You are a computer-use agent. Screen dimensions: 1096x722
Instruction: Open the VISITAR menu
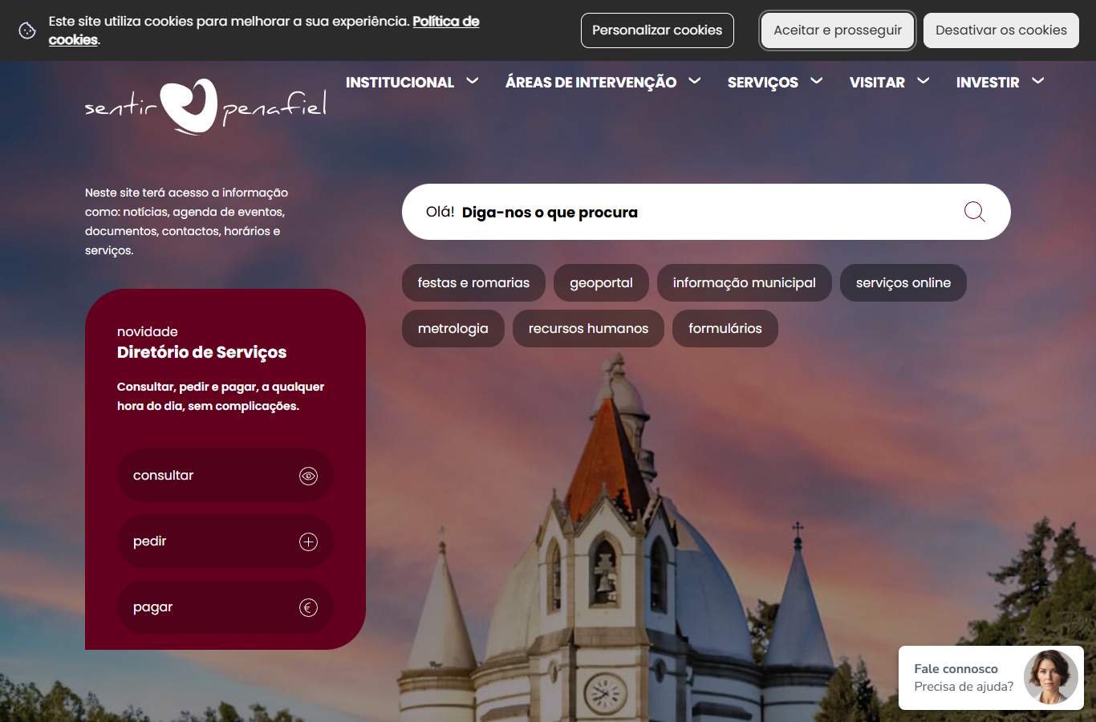pos(877,82)
